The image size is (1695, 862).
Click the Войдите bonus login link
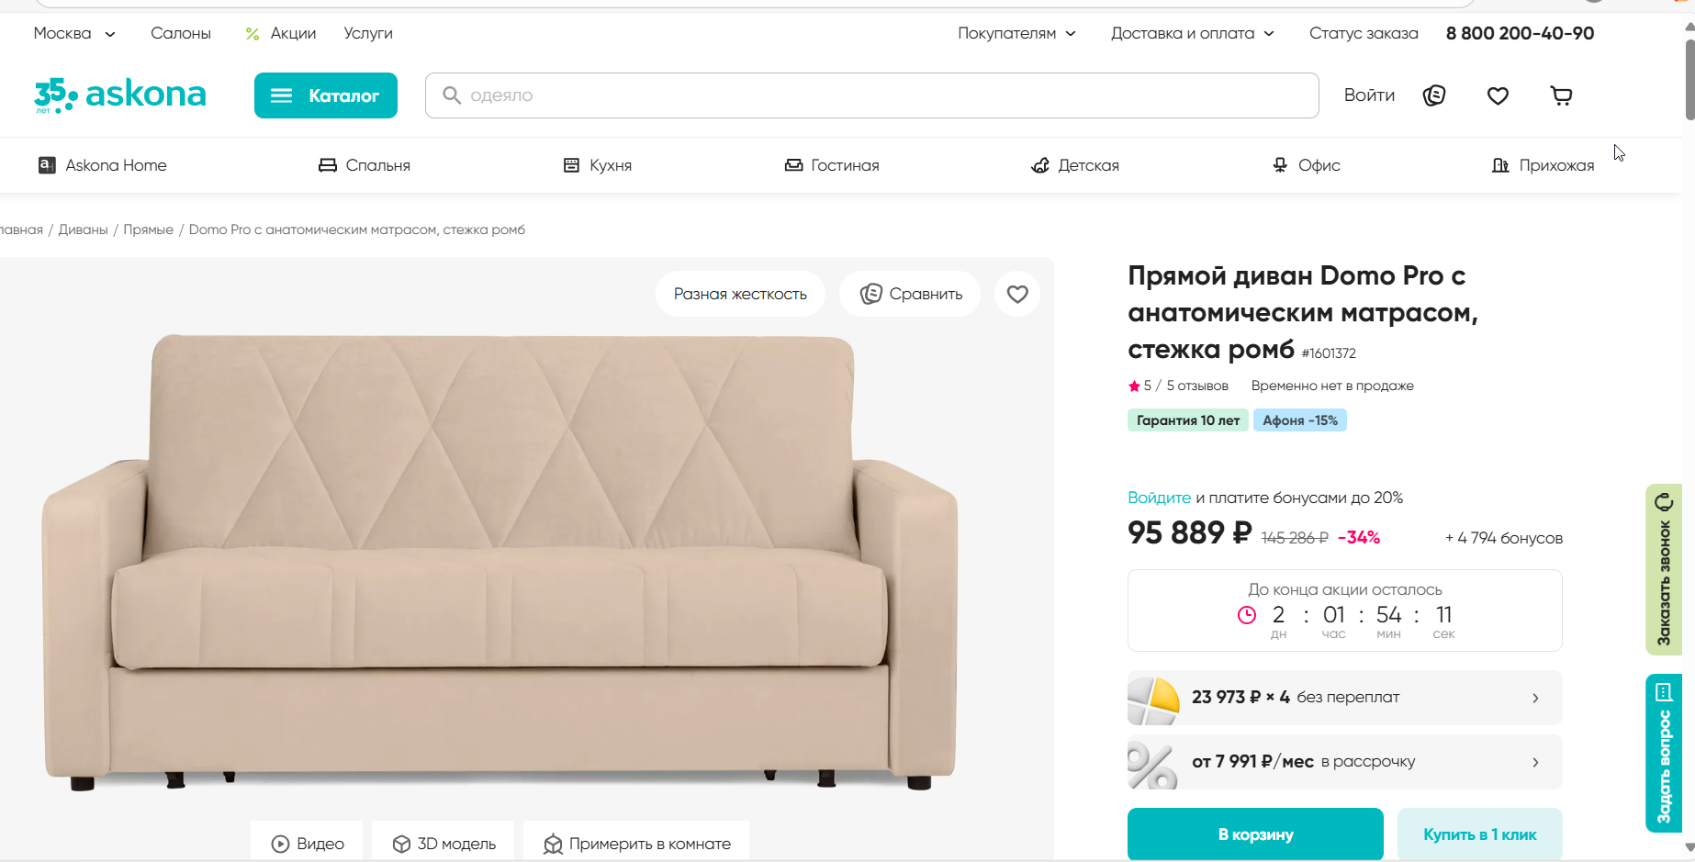click(1159, 498)
